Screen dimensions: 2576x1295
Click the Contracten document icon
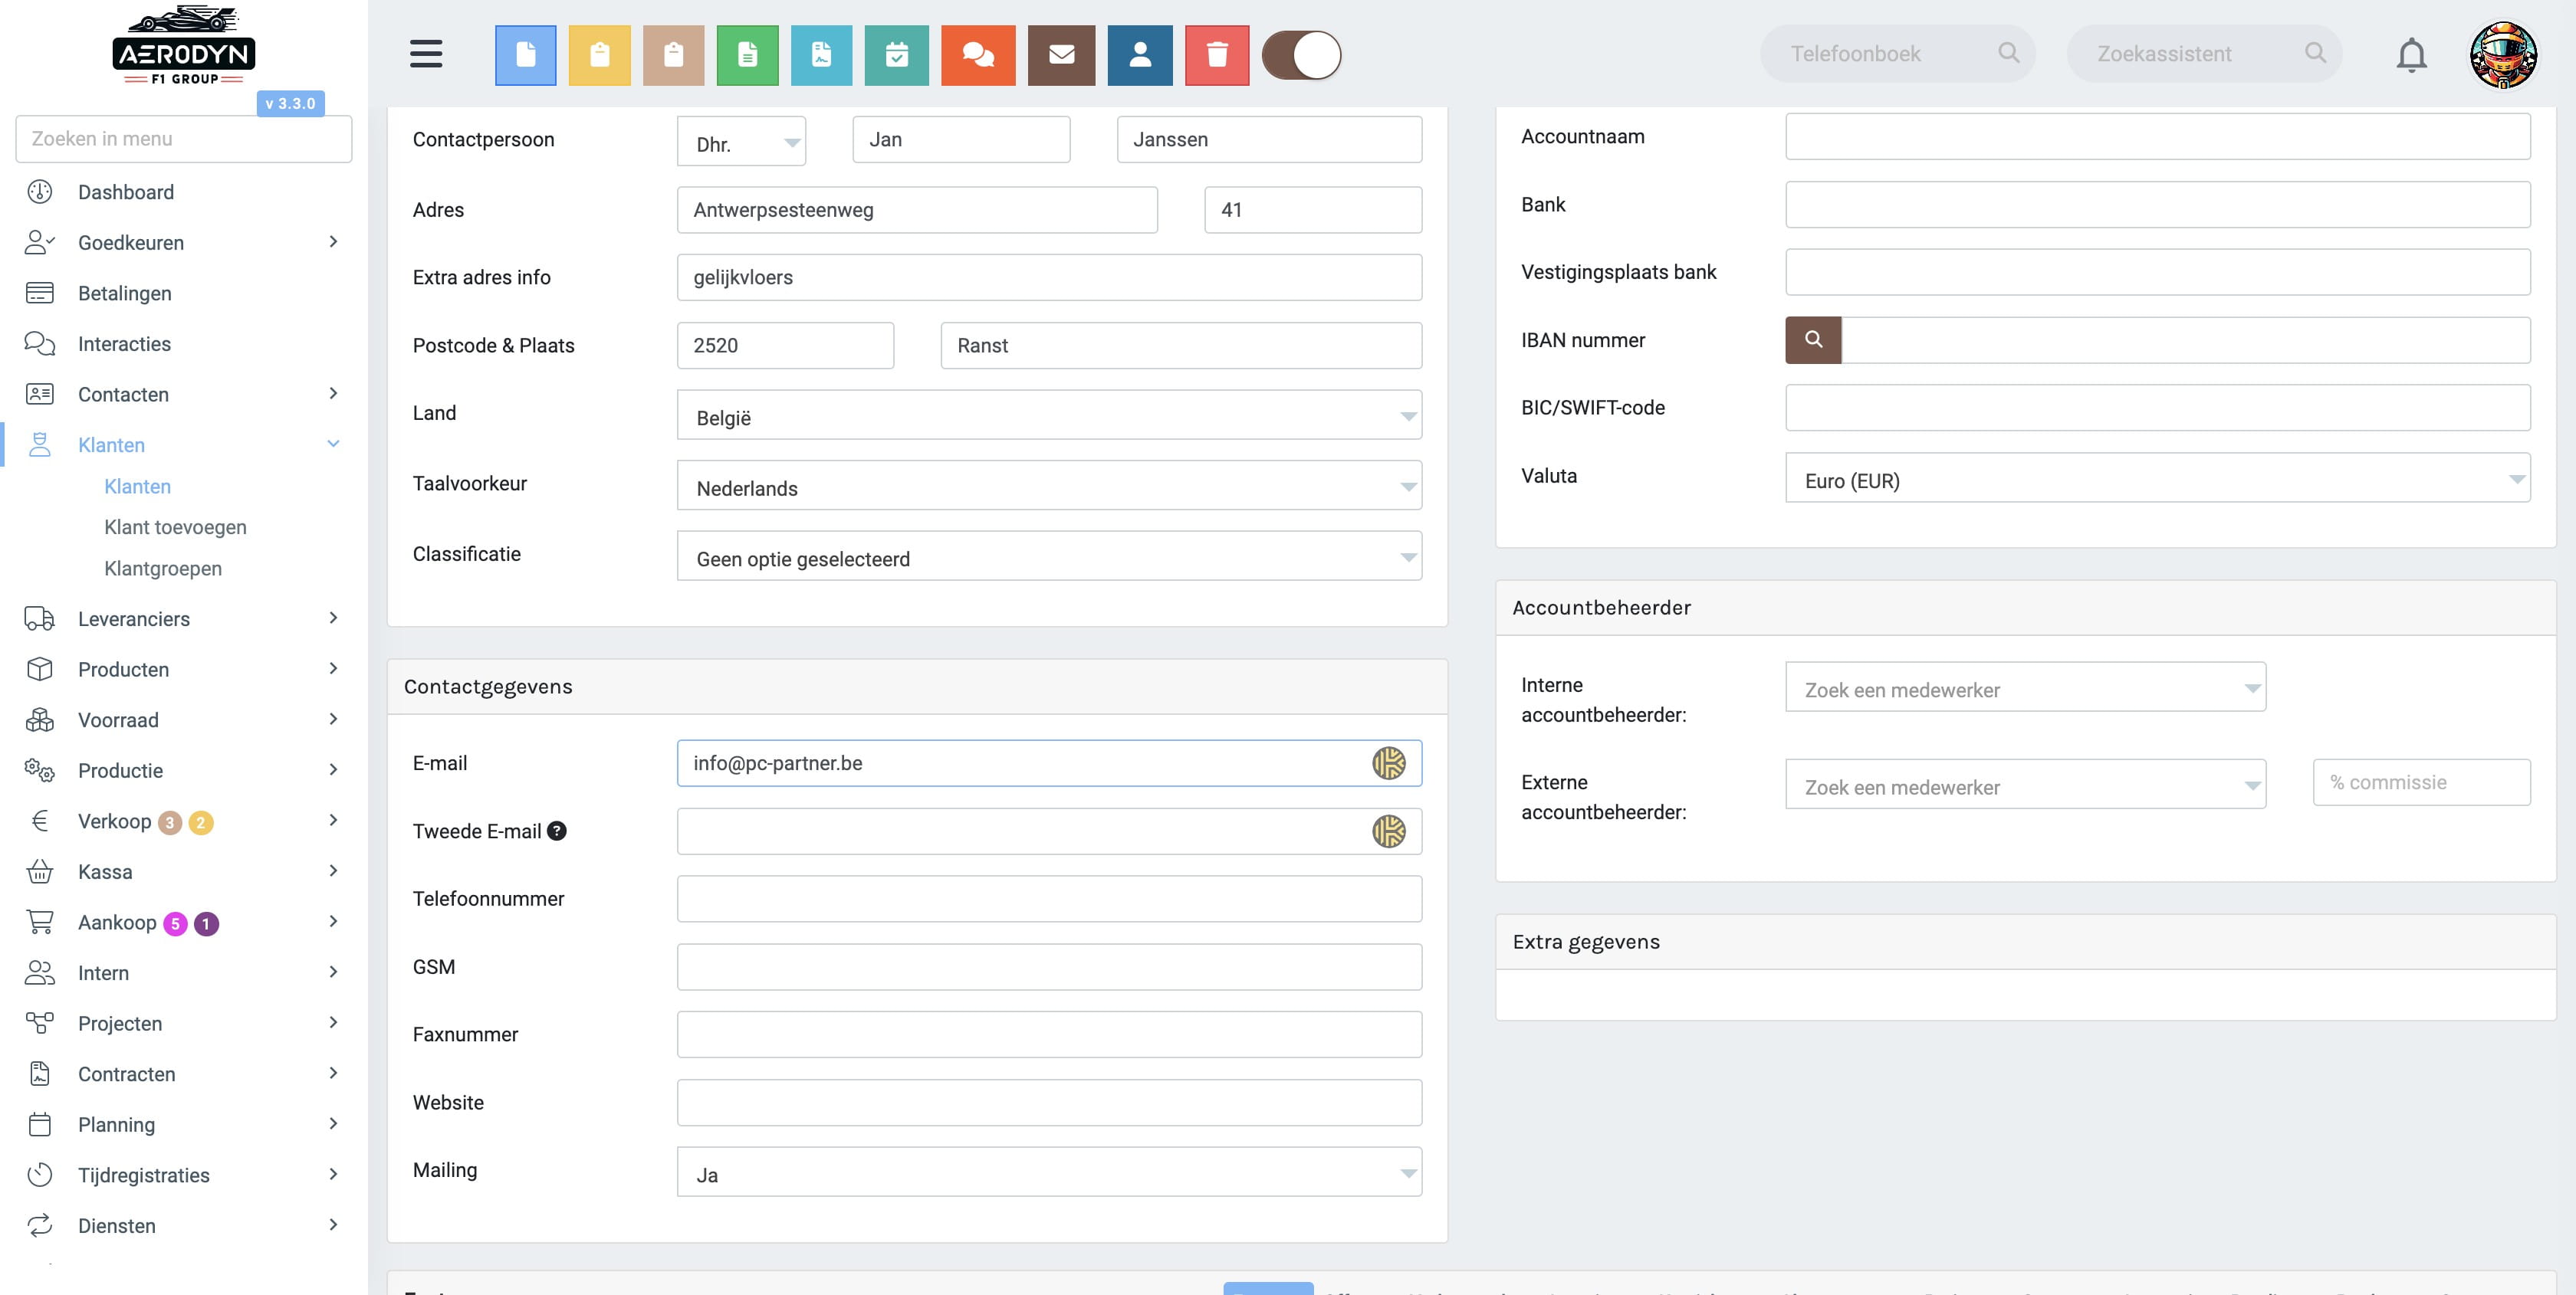point(40,1074)
